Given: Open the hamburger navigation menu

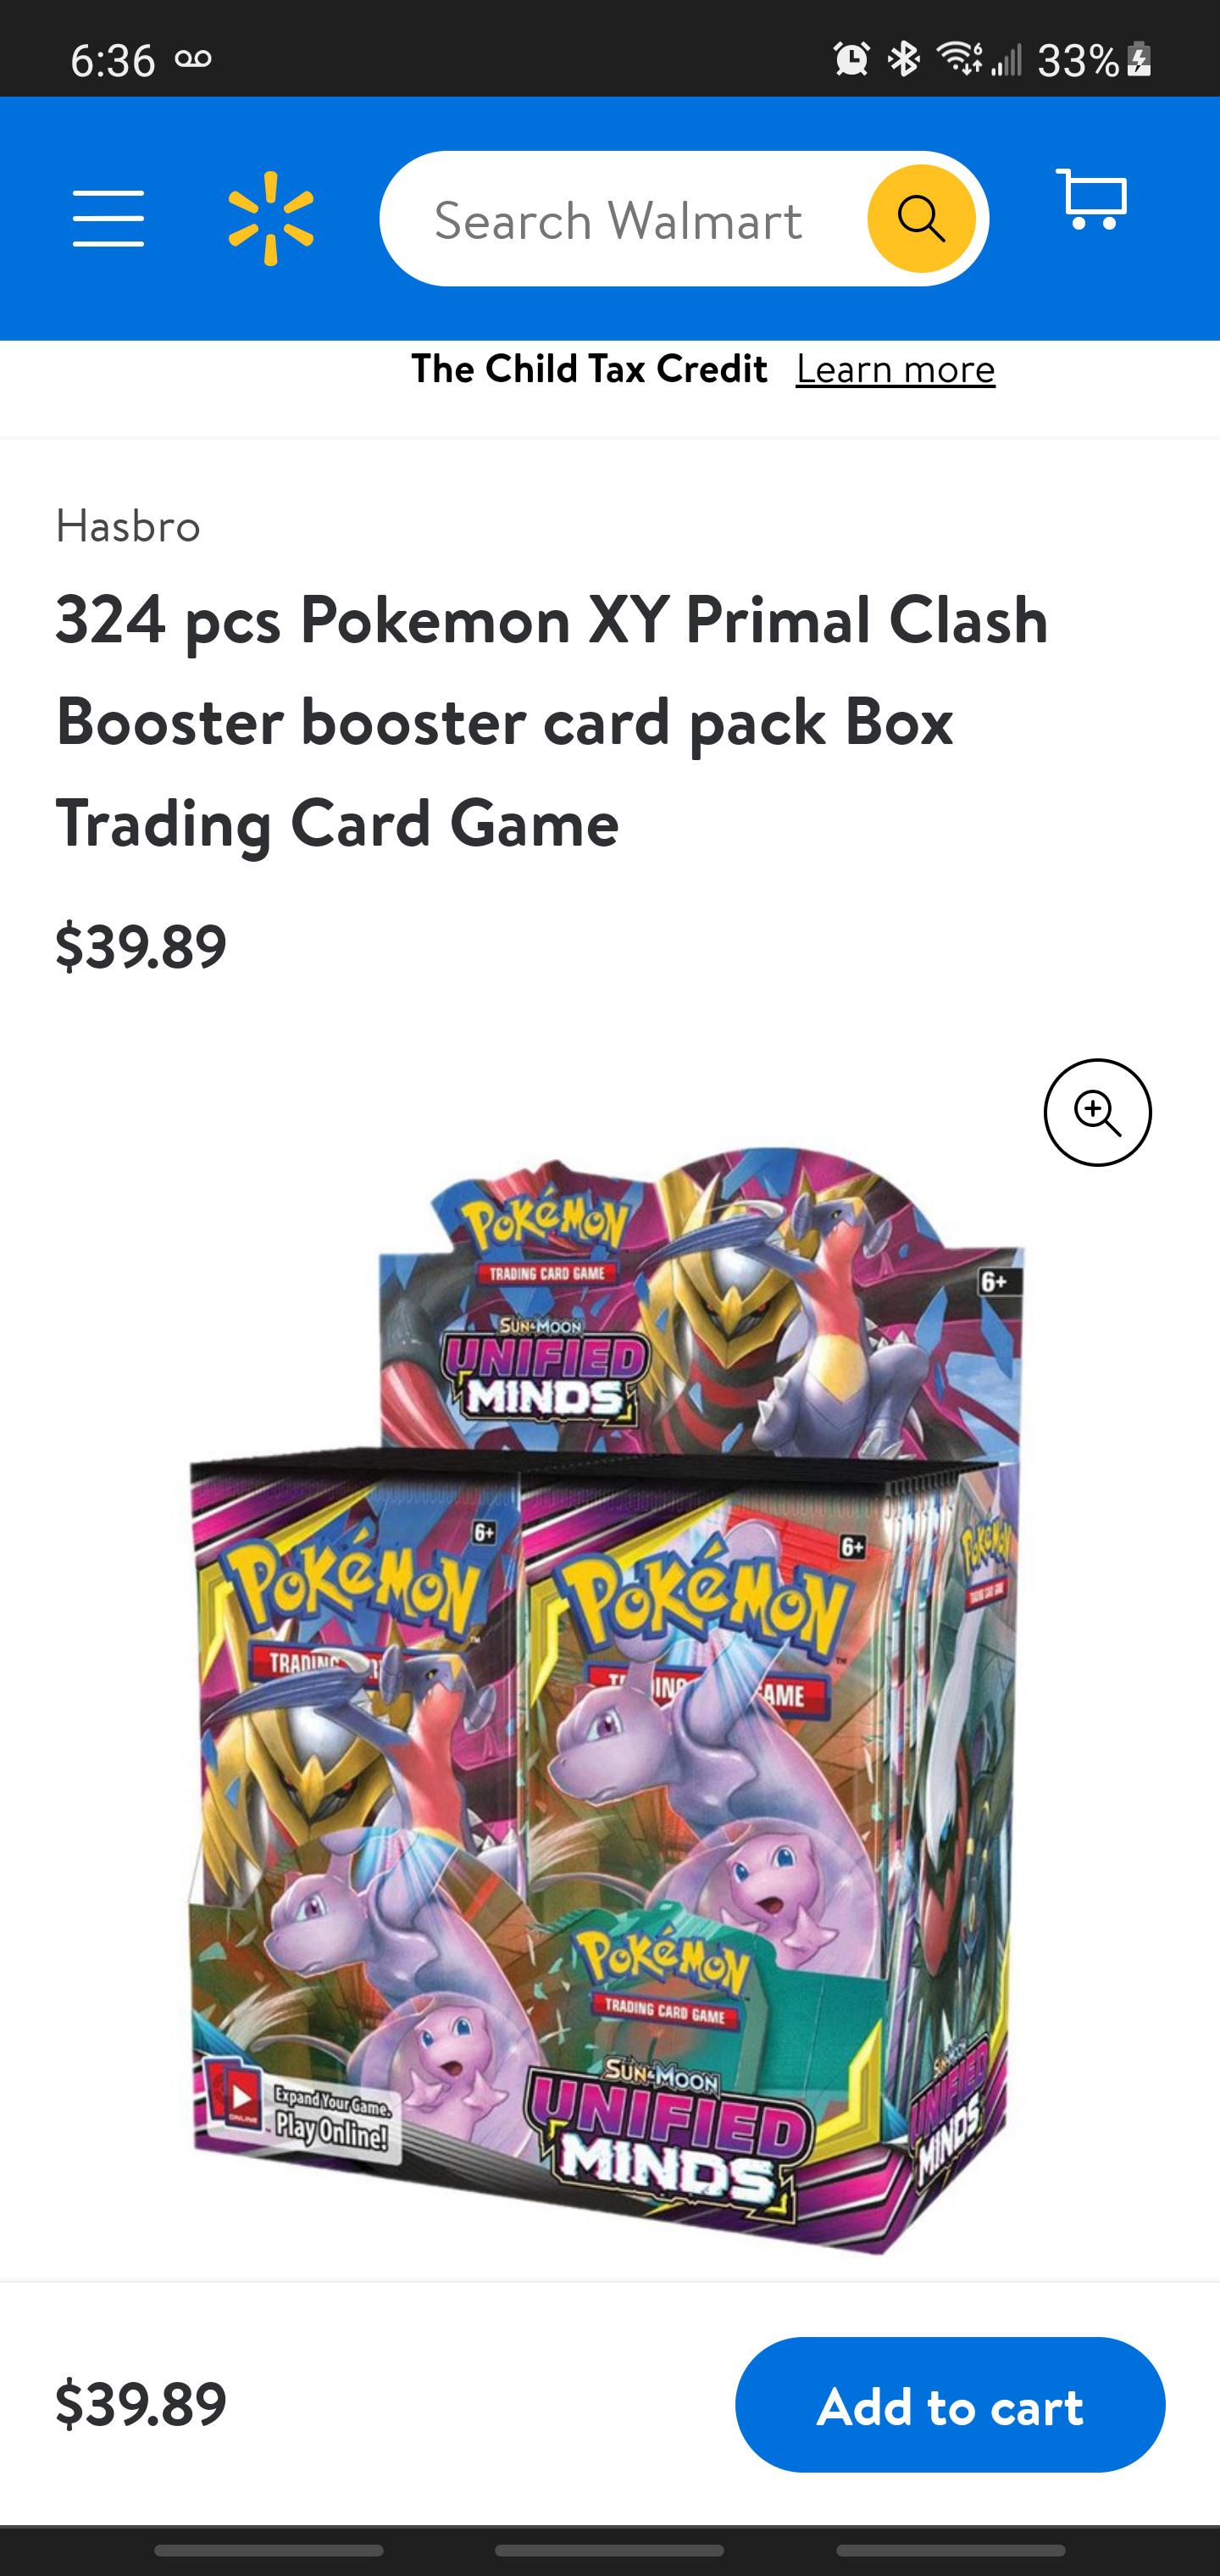Looking at the screenshot, I should 108,218.
